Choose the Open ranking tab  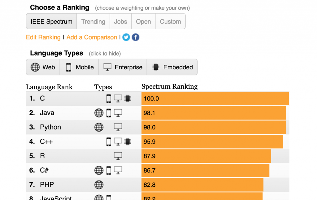click(143, 21)
